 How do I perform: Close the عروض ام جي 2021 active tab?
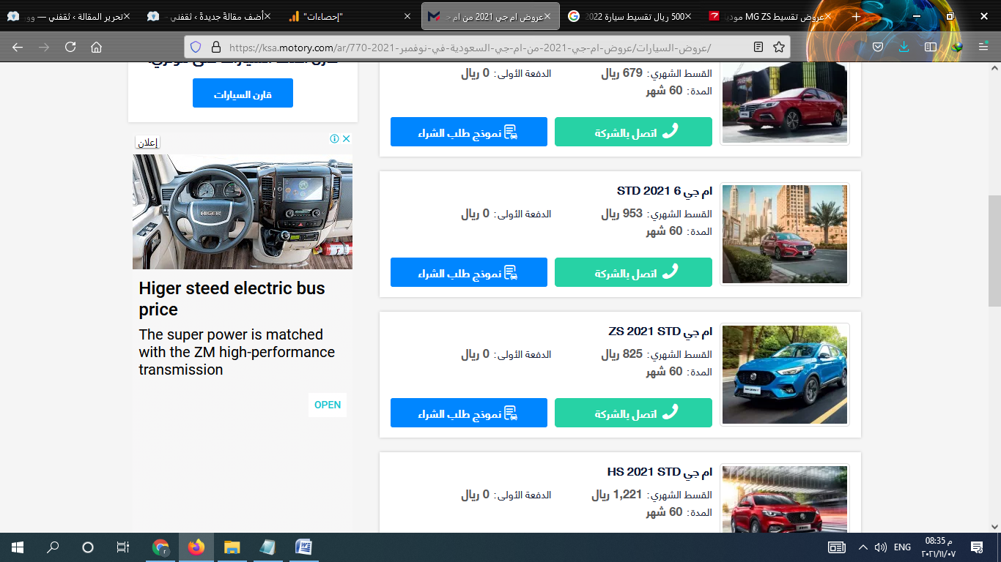[x=548, y=16]
